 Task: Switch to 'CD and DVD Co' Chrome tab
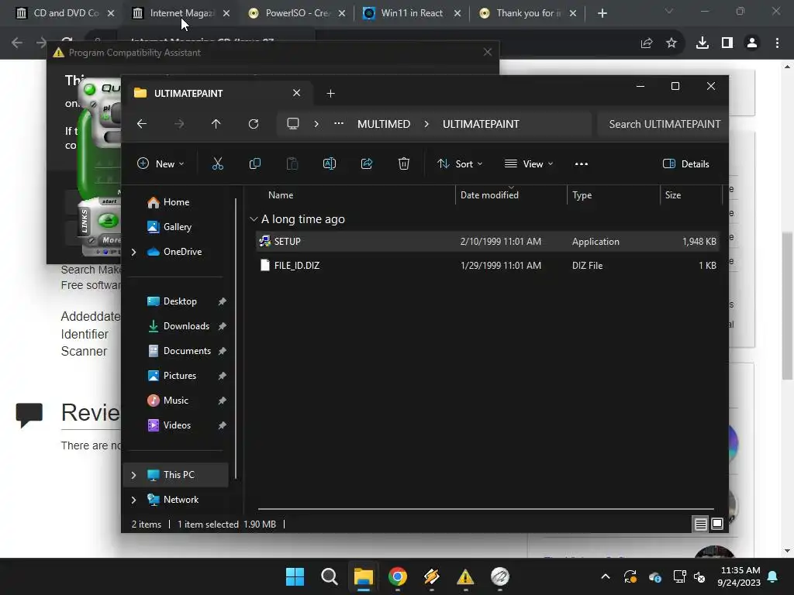pos(66,13)
